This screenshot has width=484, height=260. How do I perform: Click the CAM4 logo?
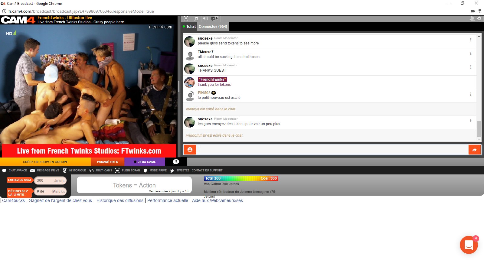18,20
